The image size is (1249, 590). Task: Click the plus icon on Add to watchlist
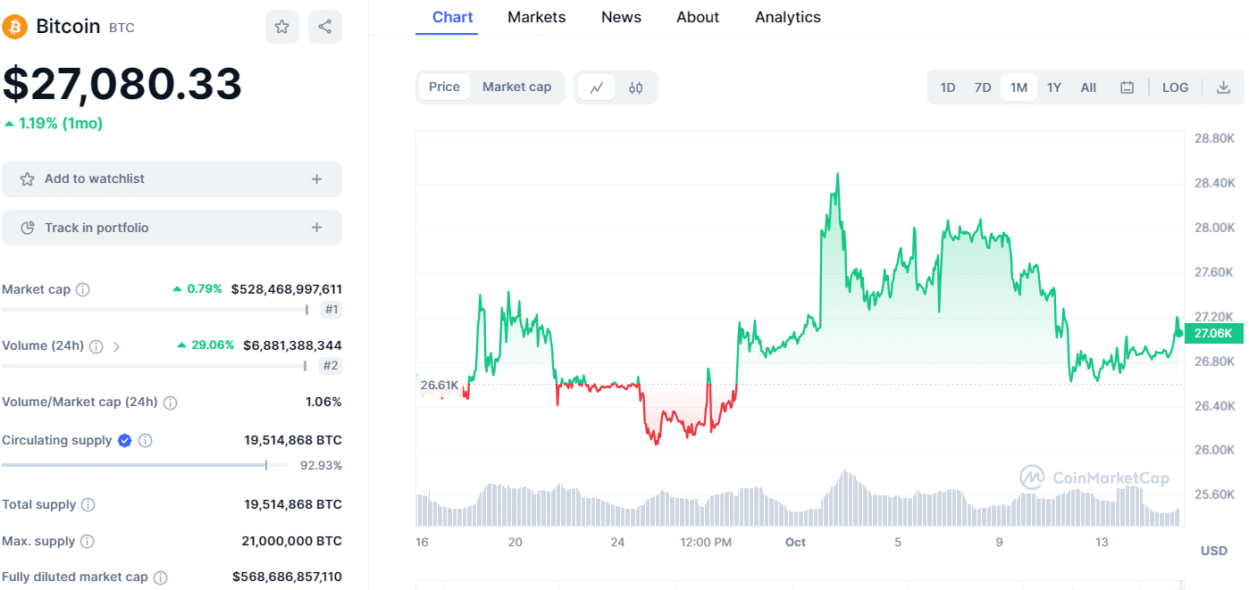pos(316,179)
